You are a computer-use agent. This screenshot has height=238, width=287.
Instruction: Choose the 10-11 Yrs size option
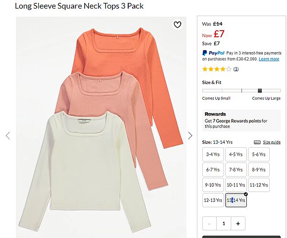tap(236, 185)
